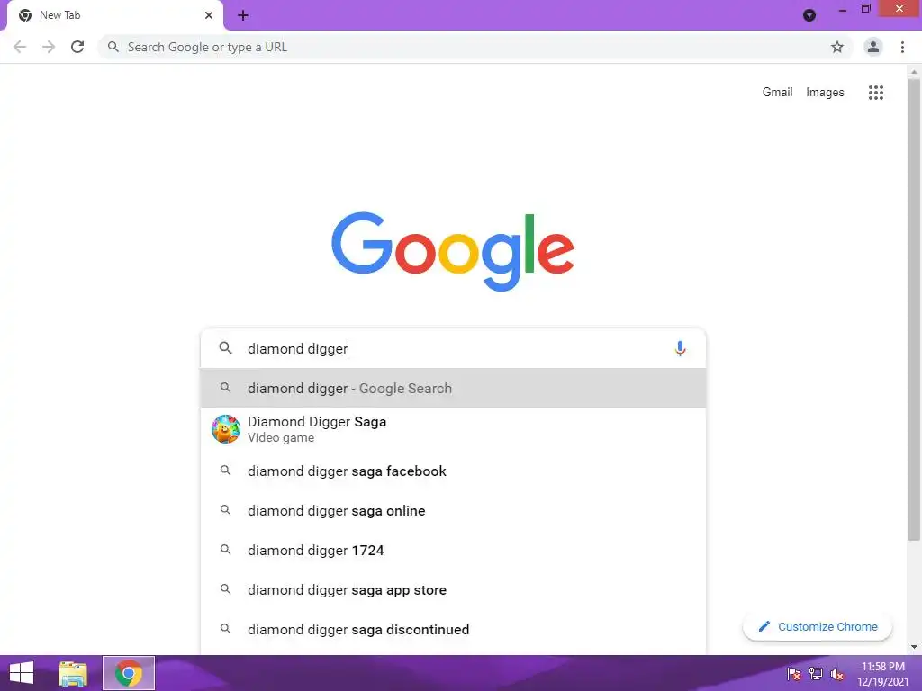
Task: Choose 'diamond digger - Google Search' suggestion
Action: pos(454,388)
